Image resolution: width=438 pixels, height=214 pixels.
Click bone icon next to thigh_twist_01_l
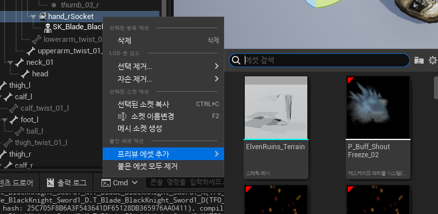click(x=8, y=143)
